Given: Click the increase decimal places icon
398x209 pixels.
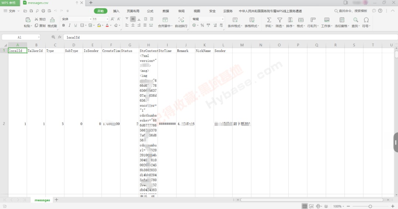Looking at the screenshot, I should [x=215, y=25].
